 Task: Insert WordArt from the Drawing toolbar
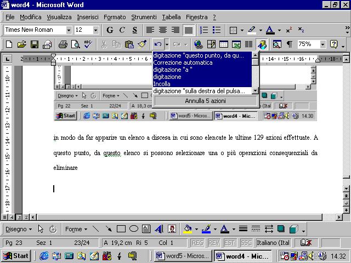[159, 229]
